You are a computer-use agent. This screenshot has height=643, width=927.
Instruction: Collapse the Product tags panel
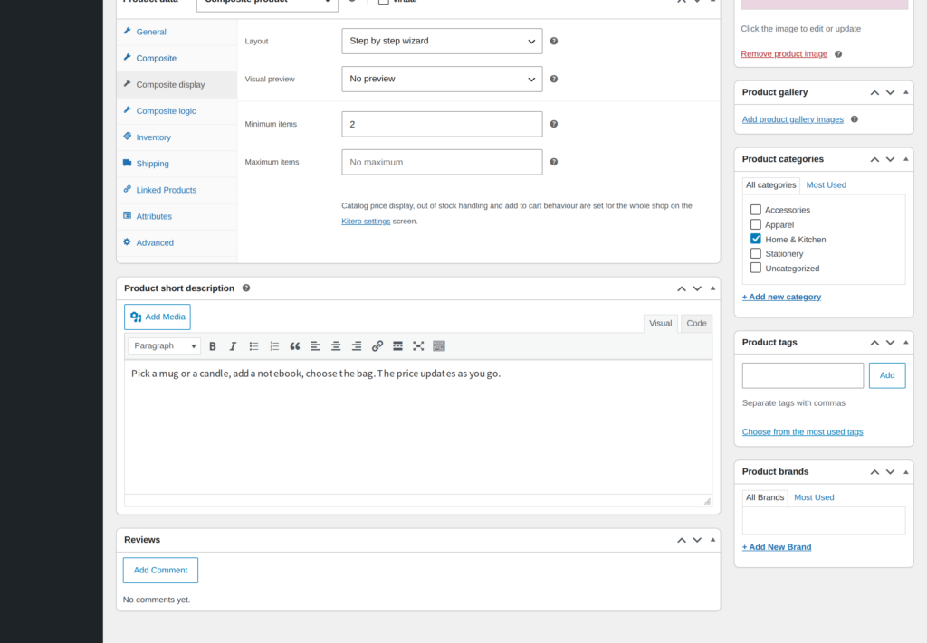pos(905,342)
